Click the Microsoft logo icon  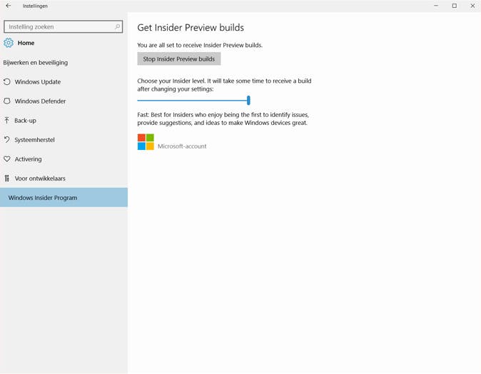tap(146, 142)
